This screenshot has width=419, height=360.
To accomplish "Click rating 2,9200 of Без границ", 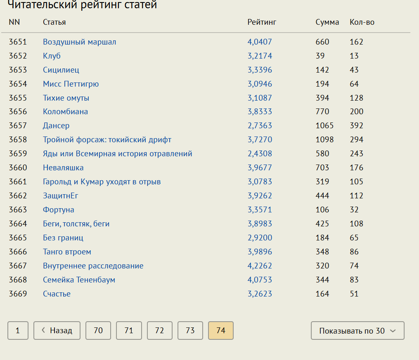I will (260, 238).
